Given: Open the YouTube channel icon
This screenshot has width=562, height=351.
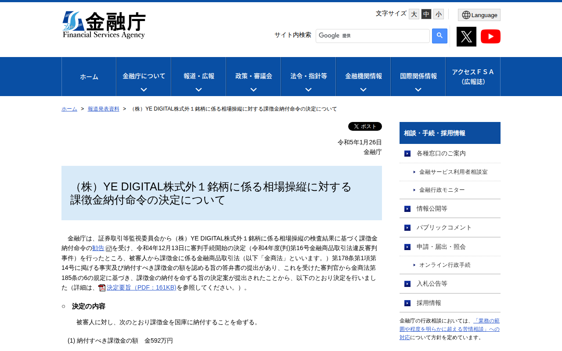Looking at the screenshot, I should (490, 36).
